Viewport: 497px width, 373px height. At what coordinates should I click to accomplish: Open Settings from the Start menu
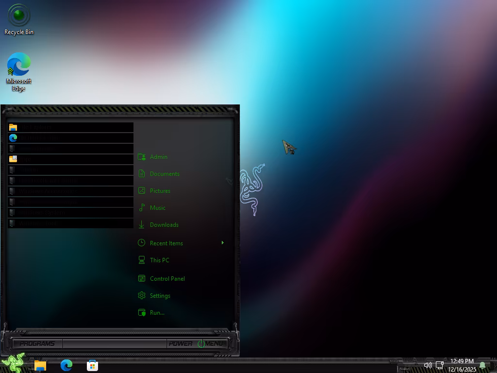160,296
